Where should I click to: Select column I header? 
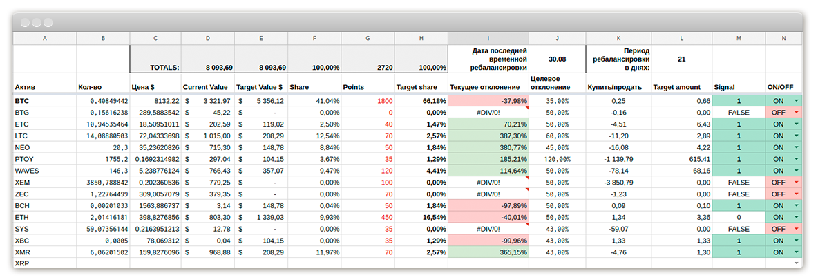click(x=488, y=39)
